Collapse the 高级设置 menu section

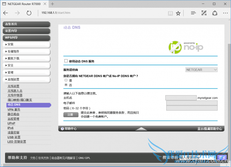[x=27, y=79]
